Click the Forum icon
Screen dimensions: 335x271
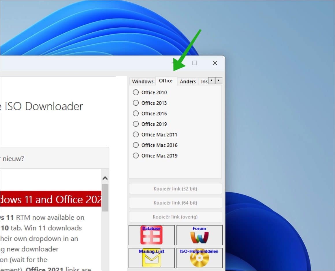click(199, 235)
